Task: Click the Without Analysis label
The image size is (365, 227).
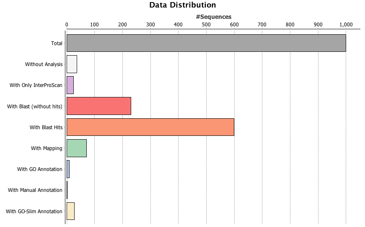Action: click(44, 64)
